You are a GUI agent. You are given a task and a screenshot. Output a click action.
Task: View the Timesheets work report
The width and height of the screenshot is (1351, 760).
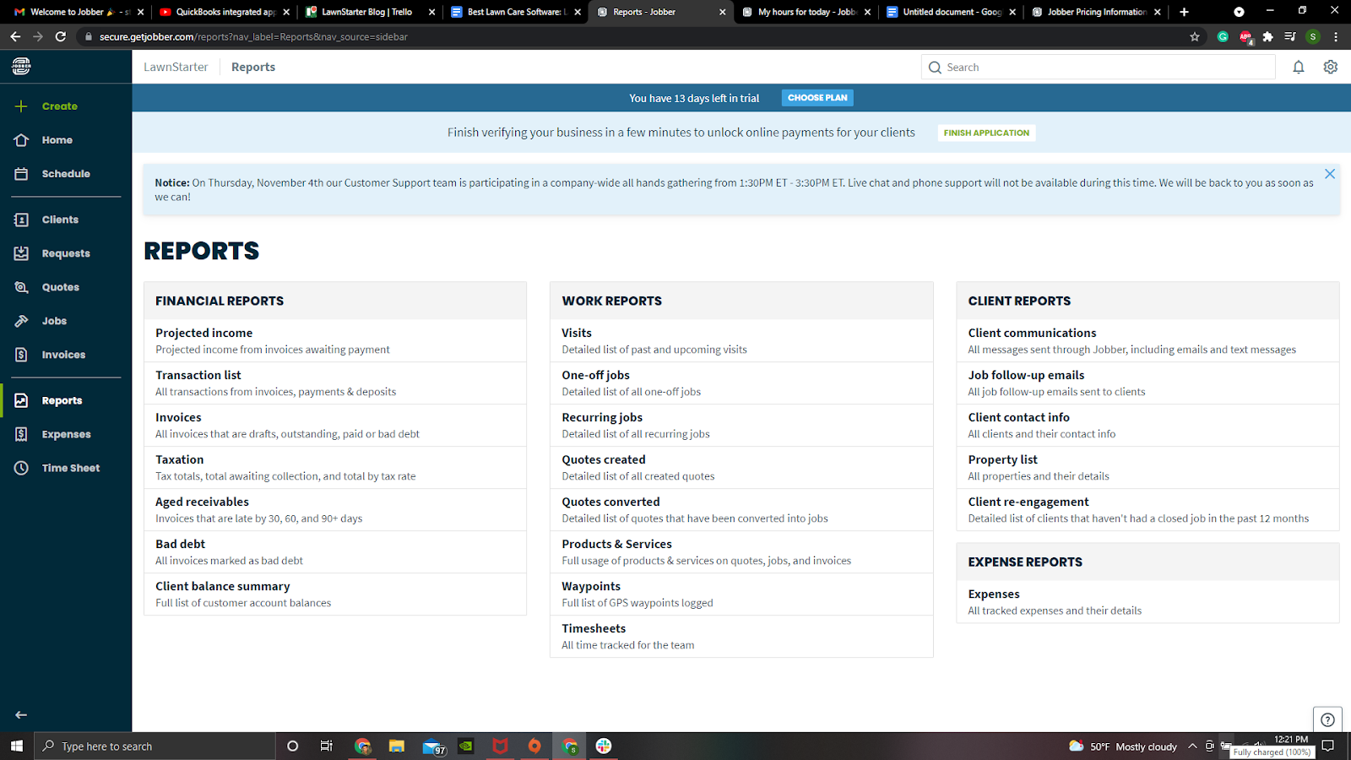click(594, 628)
